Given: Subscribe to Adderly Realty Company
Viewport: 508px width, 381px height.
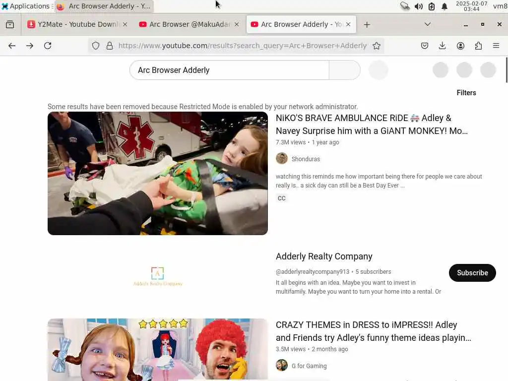Looking at the screenshot, I should pyautogui.click(x=472, y=273).
